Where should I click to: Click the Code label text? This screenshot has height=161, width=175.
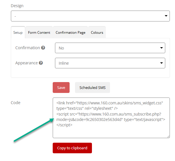click(x=15, y=103)
